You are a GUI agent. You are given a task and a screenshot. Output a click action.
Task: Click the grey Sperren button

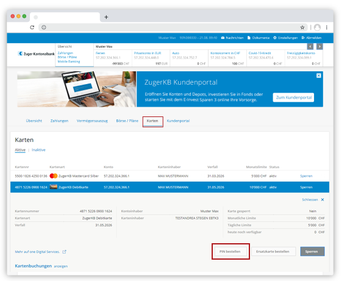312,252
